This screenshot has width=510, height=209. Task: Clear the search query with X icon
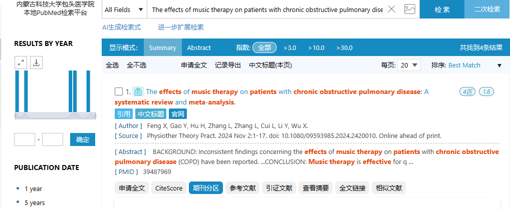tap(392, 9)
